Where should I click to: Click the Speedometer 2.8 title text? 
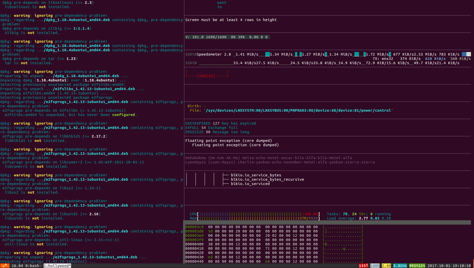[214, 54]
